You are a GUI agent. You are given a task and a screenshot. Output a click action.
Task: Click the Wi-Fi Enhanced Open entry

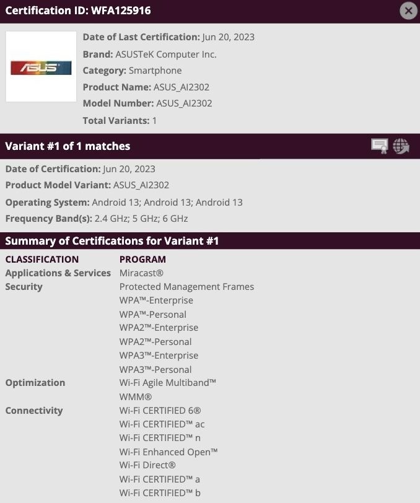pos(168,452)
